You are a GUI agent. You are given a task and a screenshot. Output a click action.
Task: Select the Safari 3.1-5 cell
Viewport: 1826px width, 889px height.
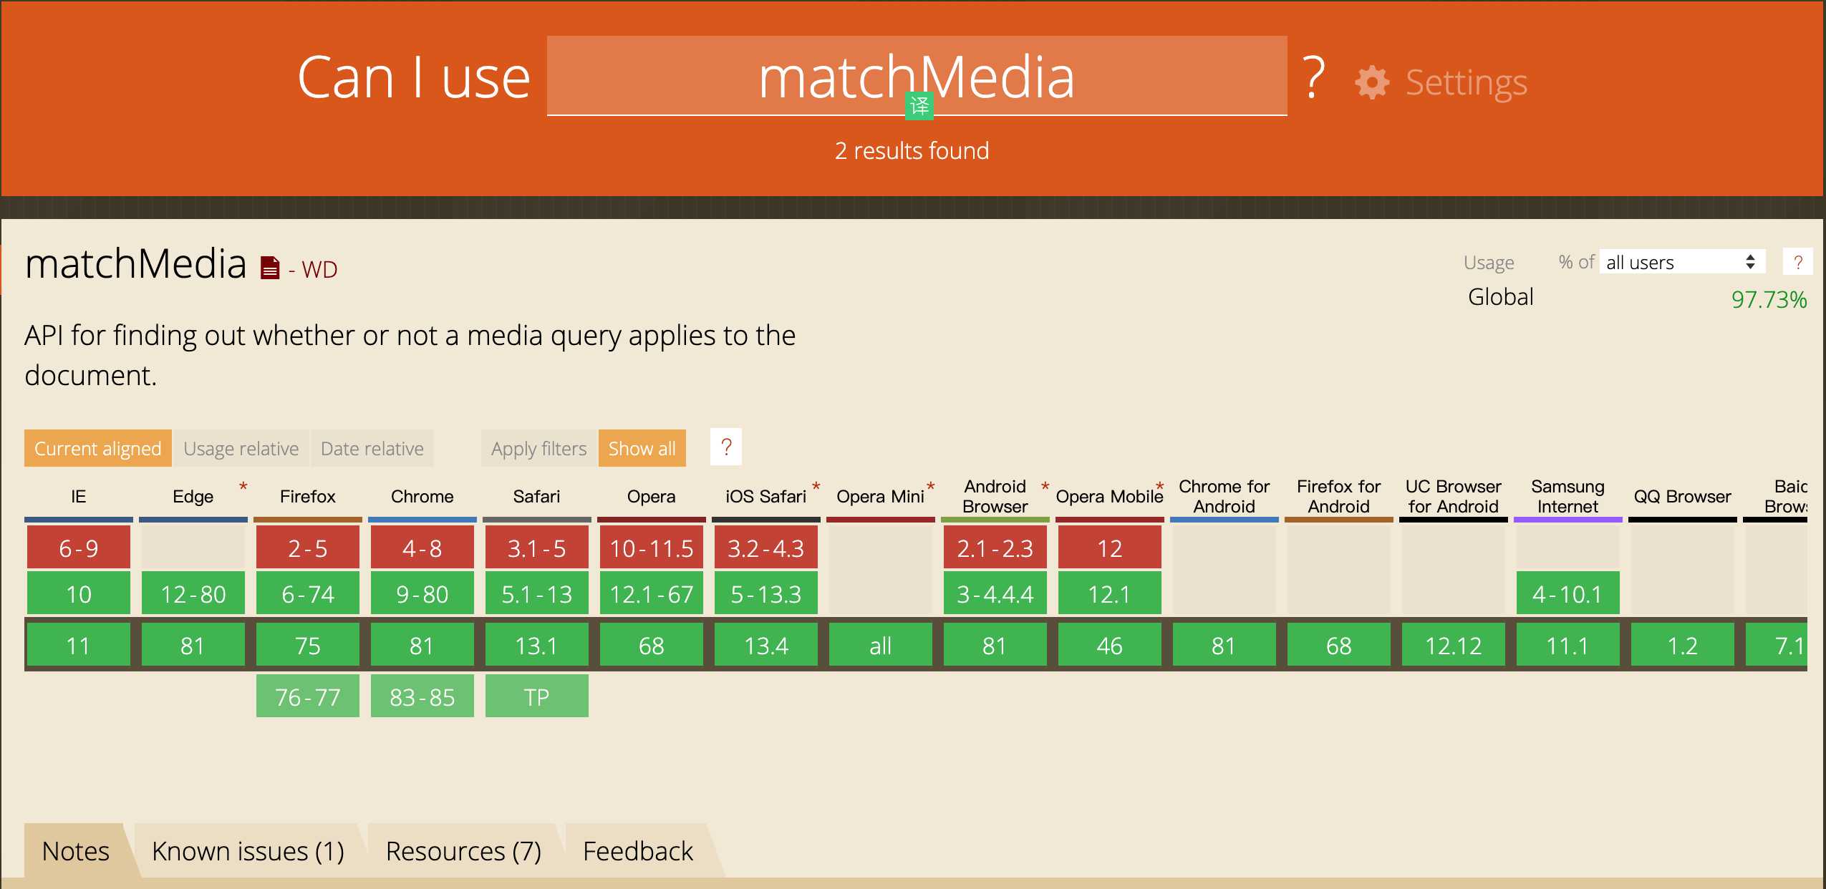click(537, 548)
